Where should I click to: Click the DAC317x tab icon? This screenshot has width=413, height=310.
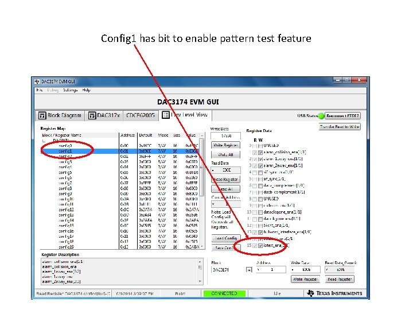92,115
